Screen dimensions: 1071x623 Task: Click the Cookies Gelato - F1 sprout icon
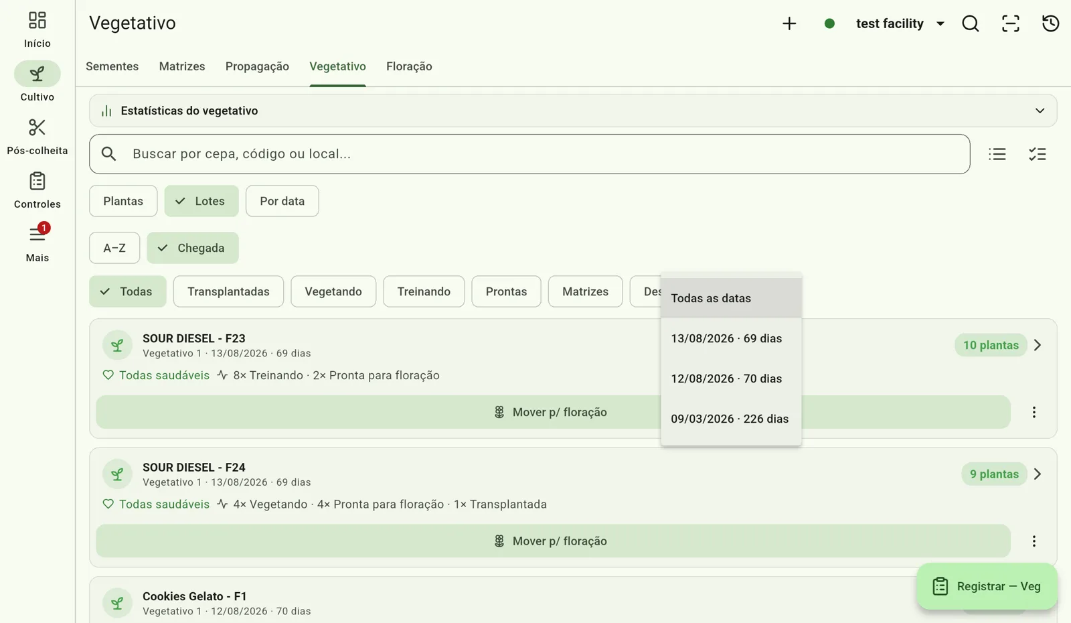coord(117,603)
